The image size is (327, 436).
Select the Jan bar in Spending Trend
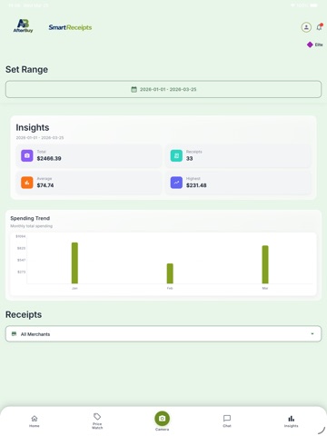pos(74,263)
